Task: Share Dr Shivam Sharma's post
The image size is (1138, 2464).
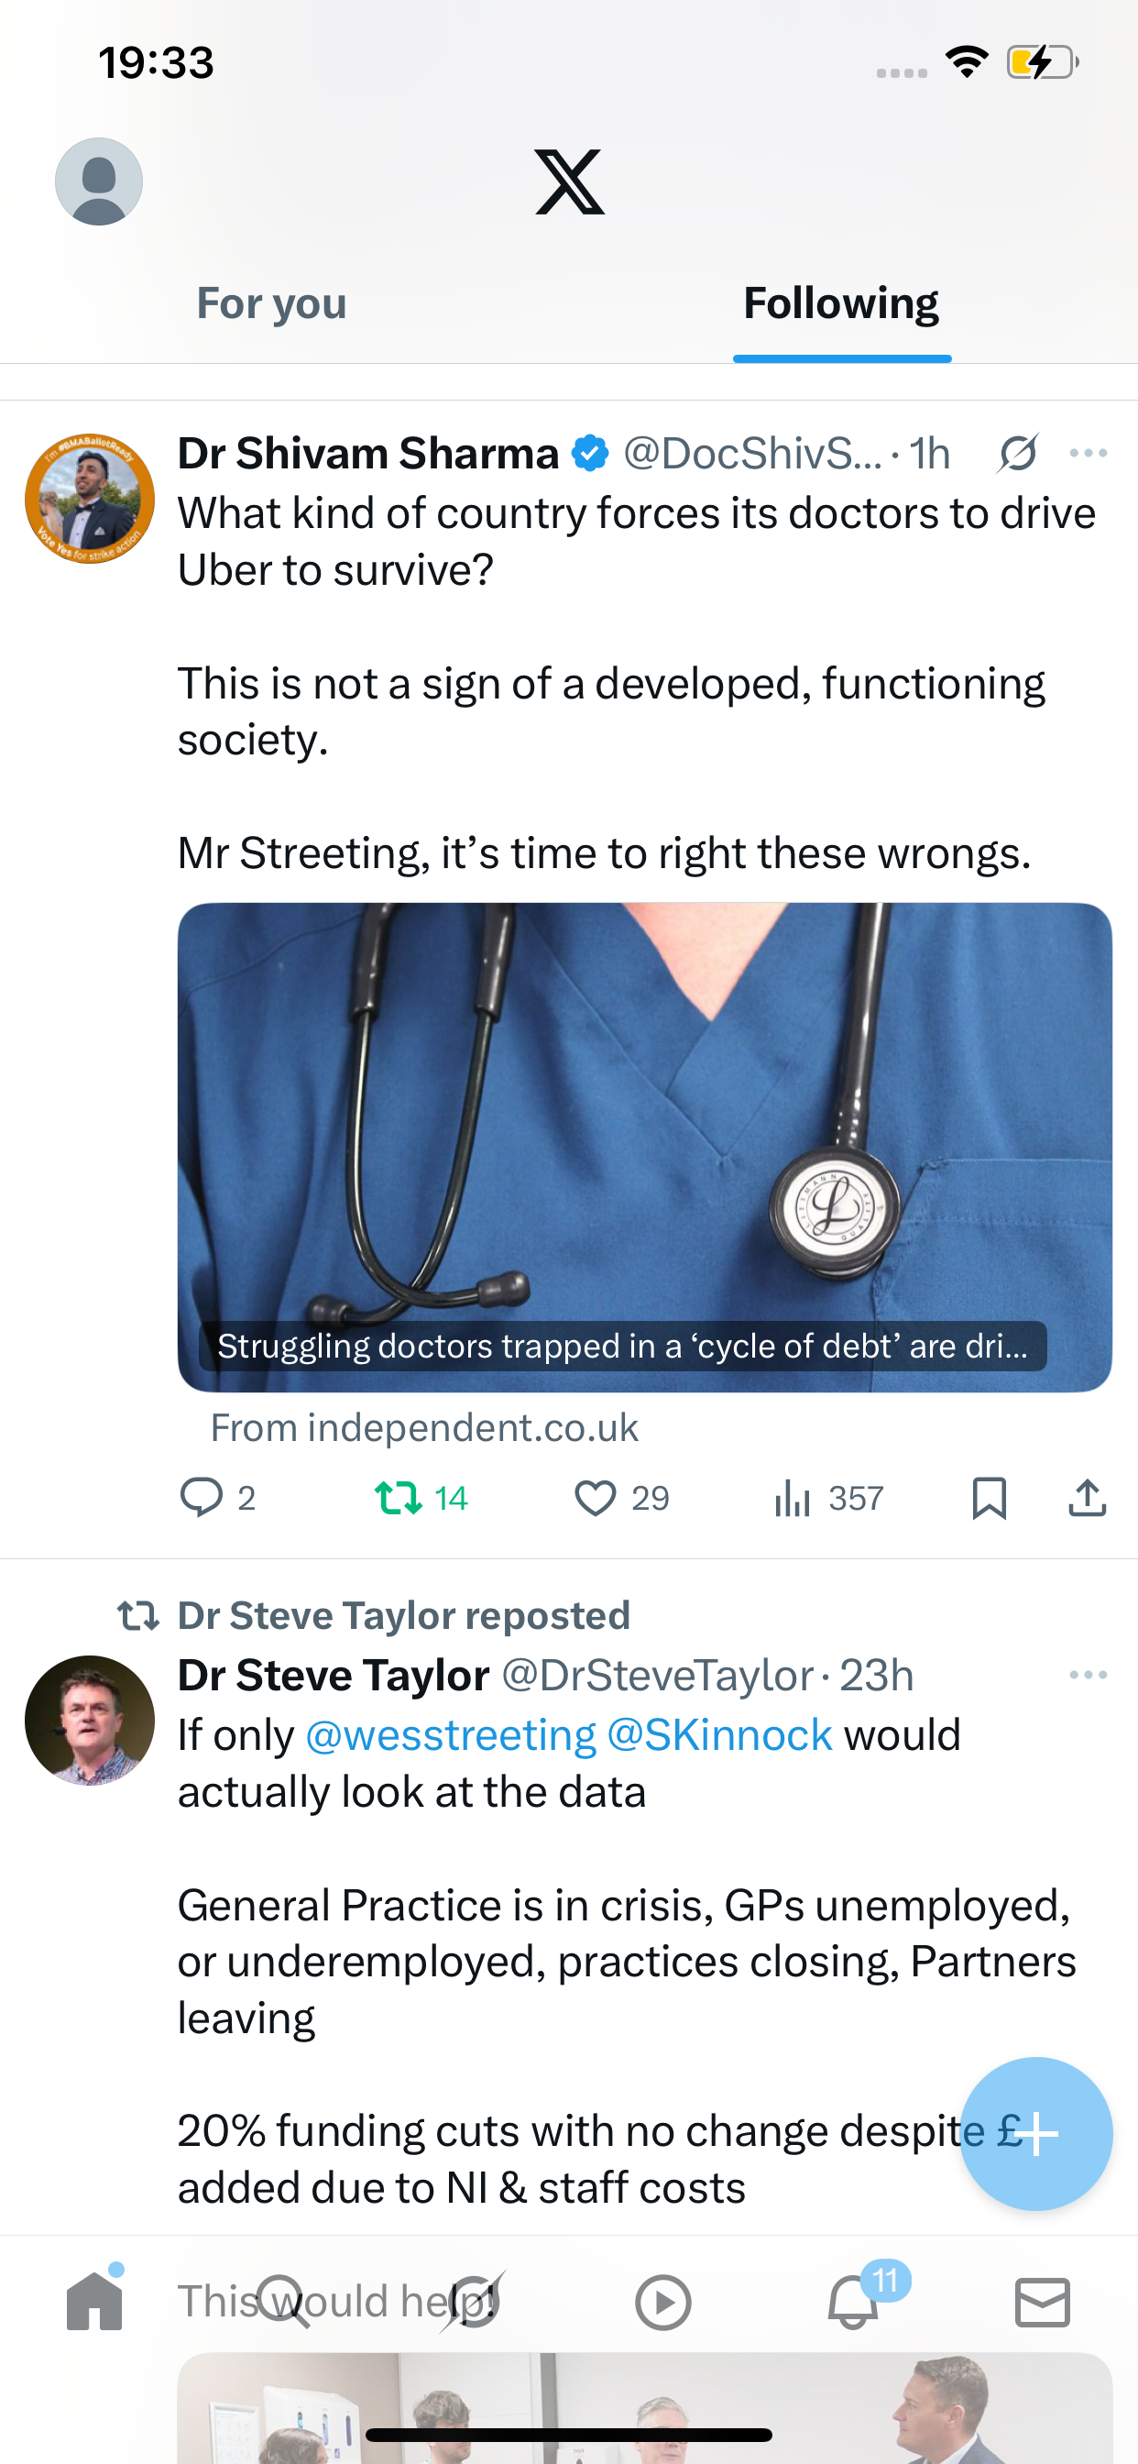Action: pyautogui.click(x=1087, y=1497)
